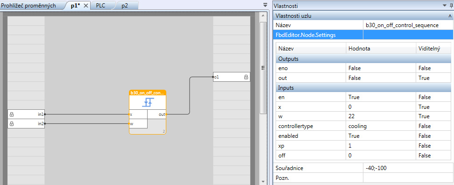Screen dimensions: 454x185
Task: Click the w input pin of block
Action: (129, 124)
